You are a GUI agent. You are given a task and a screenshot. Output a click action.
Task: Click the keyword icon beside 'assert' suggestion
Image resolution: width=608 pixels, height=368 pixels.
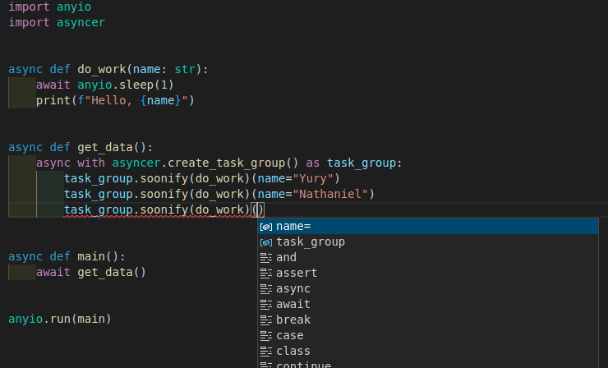pos(265,273)
